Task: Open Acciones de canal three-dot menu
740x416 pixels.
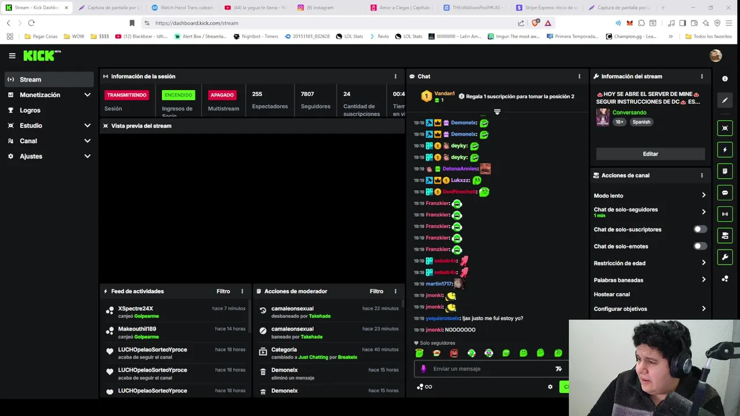Action: tap(702, 176)
